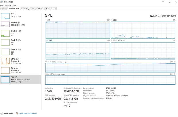
Task: Click the 23.6/24.0 GB dedicated memory value
Action: pos(71,91)
